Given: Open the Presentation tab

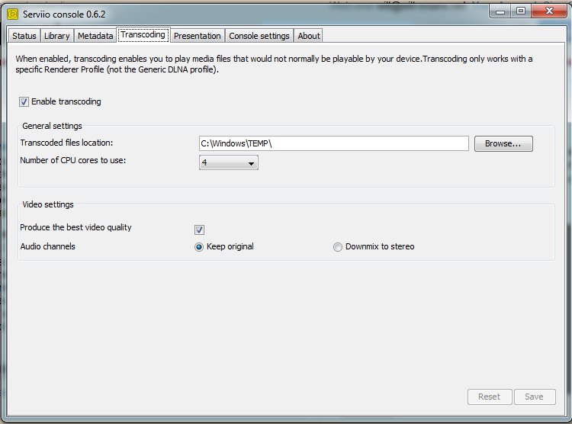Looking at the screenshot, I should pyautogui.click(x=197, y=36).
